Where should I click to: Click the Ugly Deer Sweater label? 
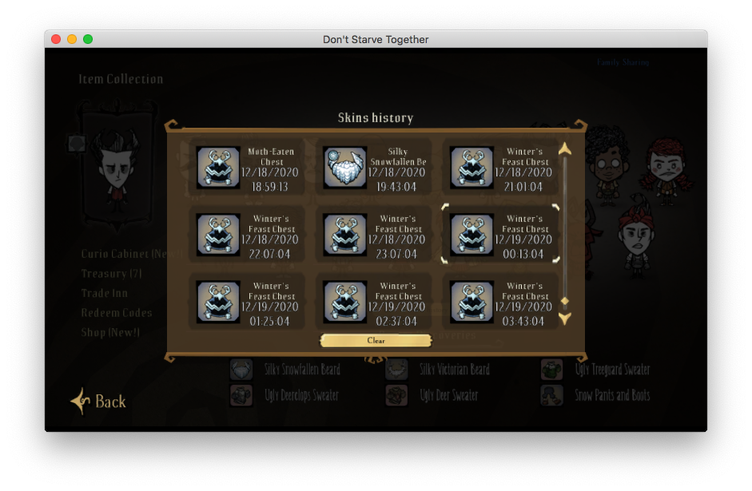[449, 395]
